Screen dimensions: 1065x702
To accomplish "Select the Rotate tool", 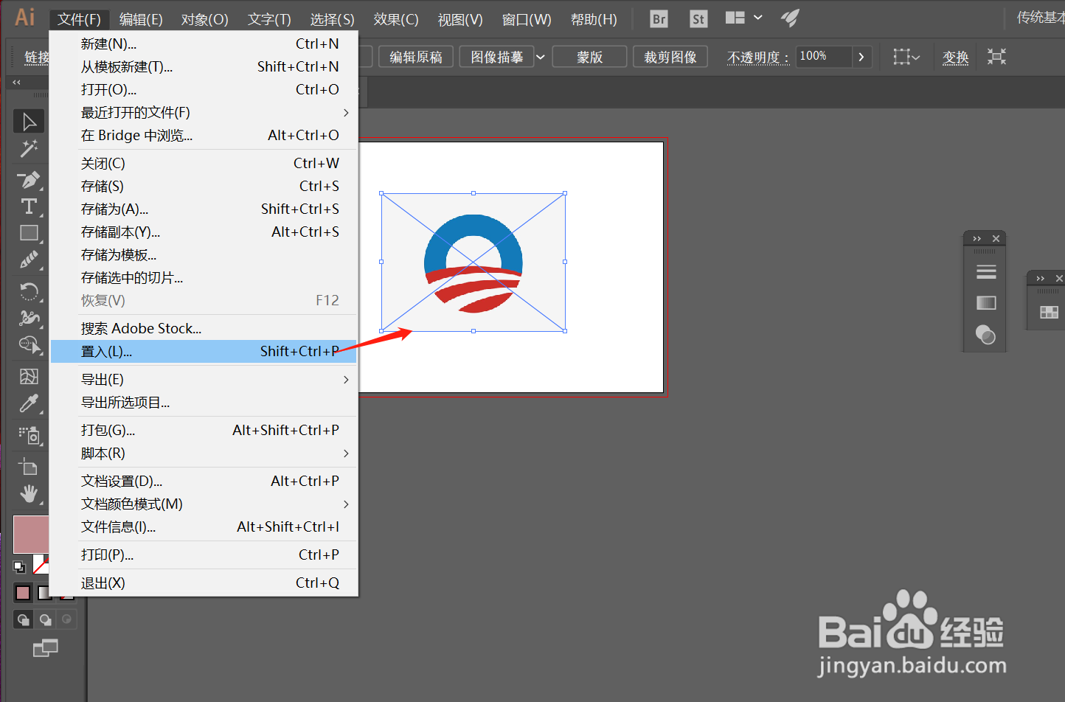I will coord(29,291).
